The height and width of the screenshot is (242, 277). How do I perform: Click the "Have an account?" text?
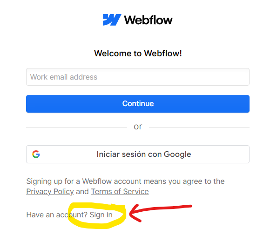[57, 215]
